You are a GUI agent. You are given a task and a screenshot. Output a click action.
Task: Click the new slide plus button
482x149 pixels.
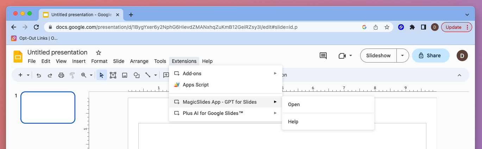click(x=20, y=75)
